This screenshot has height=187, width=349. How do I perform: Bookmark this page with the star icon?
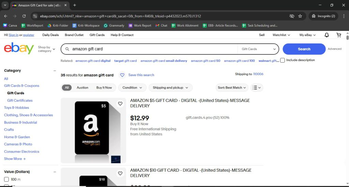pos(300,16)
